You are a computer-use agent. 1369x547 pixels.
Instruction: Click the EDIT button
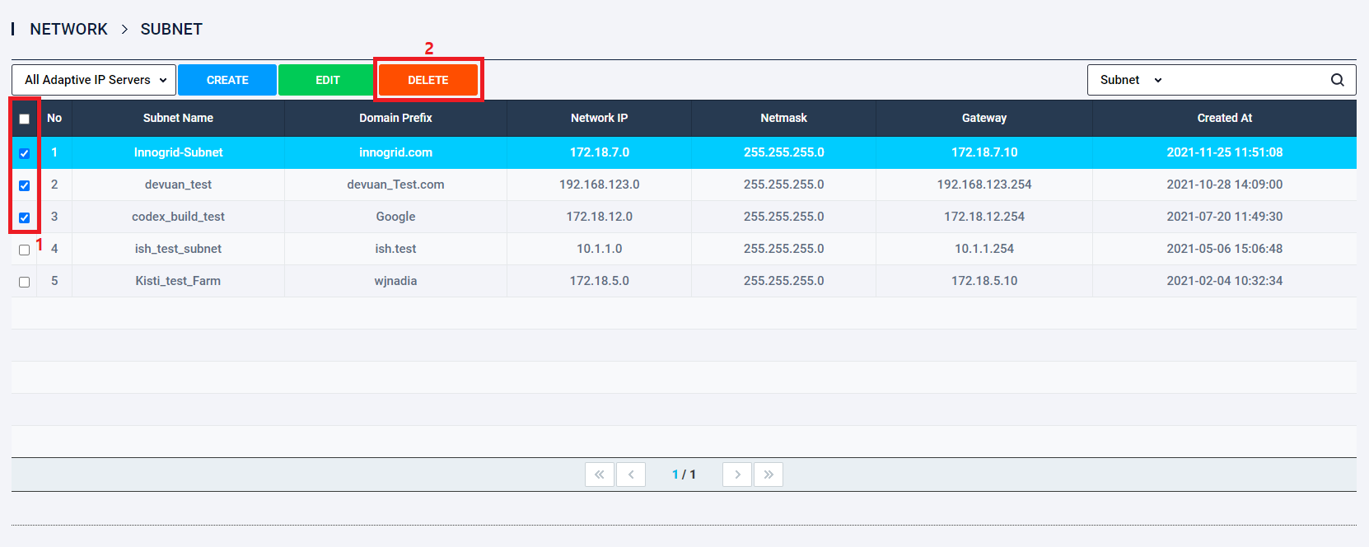[x=327, y=80]
